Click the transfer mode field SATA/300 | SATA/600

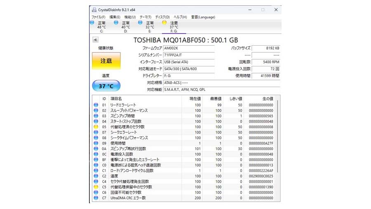(x=189, y=69)
